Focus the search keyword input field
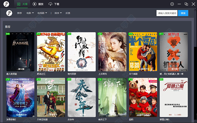 pos(167,13)
